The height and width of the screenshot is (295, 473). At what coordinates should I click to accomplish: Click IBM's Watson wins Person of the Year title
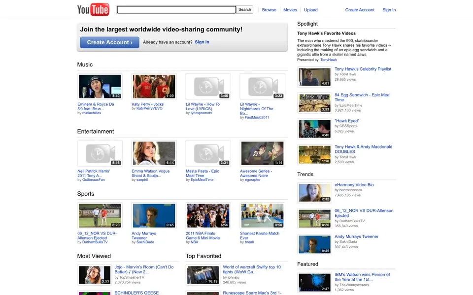[362, 277]
